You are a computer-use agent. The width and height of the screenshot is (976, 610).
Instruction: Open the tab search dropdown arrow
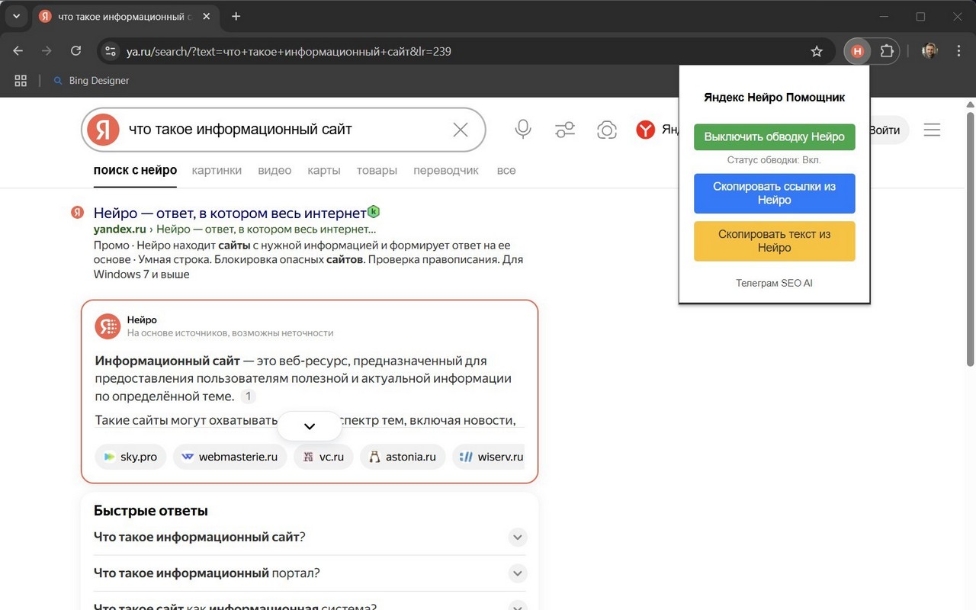(16, 16)
